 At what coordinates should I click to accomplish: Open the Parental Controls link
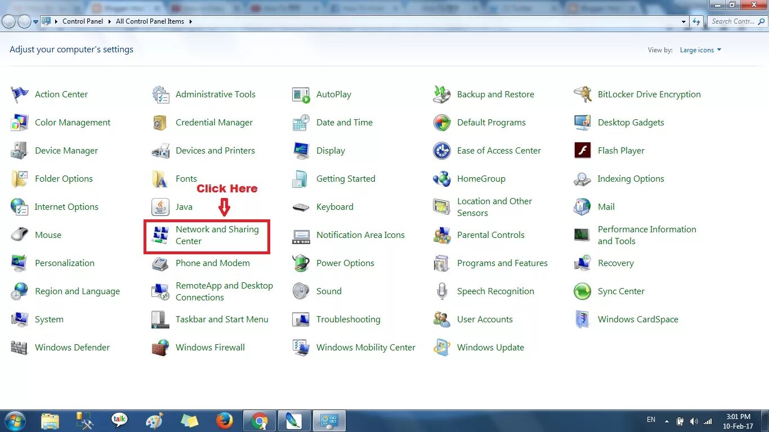point(491,235)
